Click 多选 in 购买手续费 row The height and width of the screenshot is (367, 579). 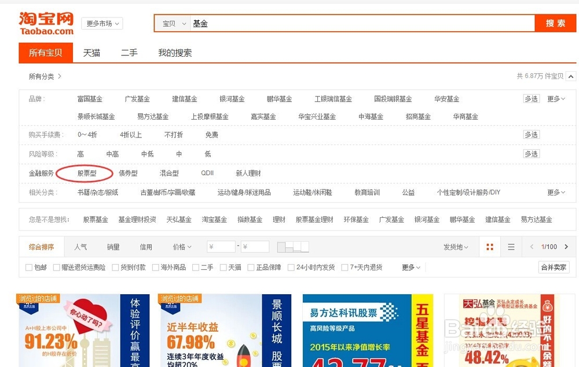532,135
